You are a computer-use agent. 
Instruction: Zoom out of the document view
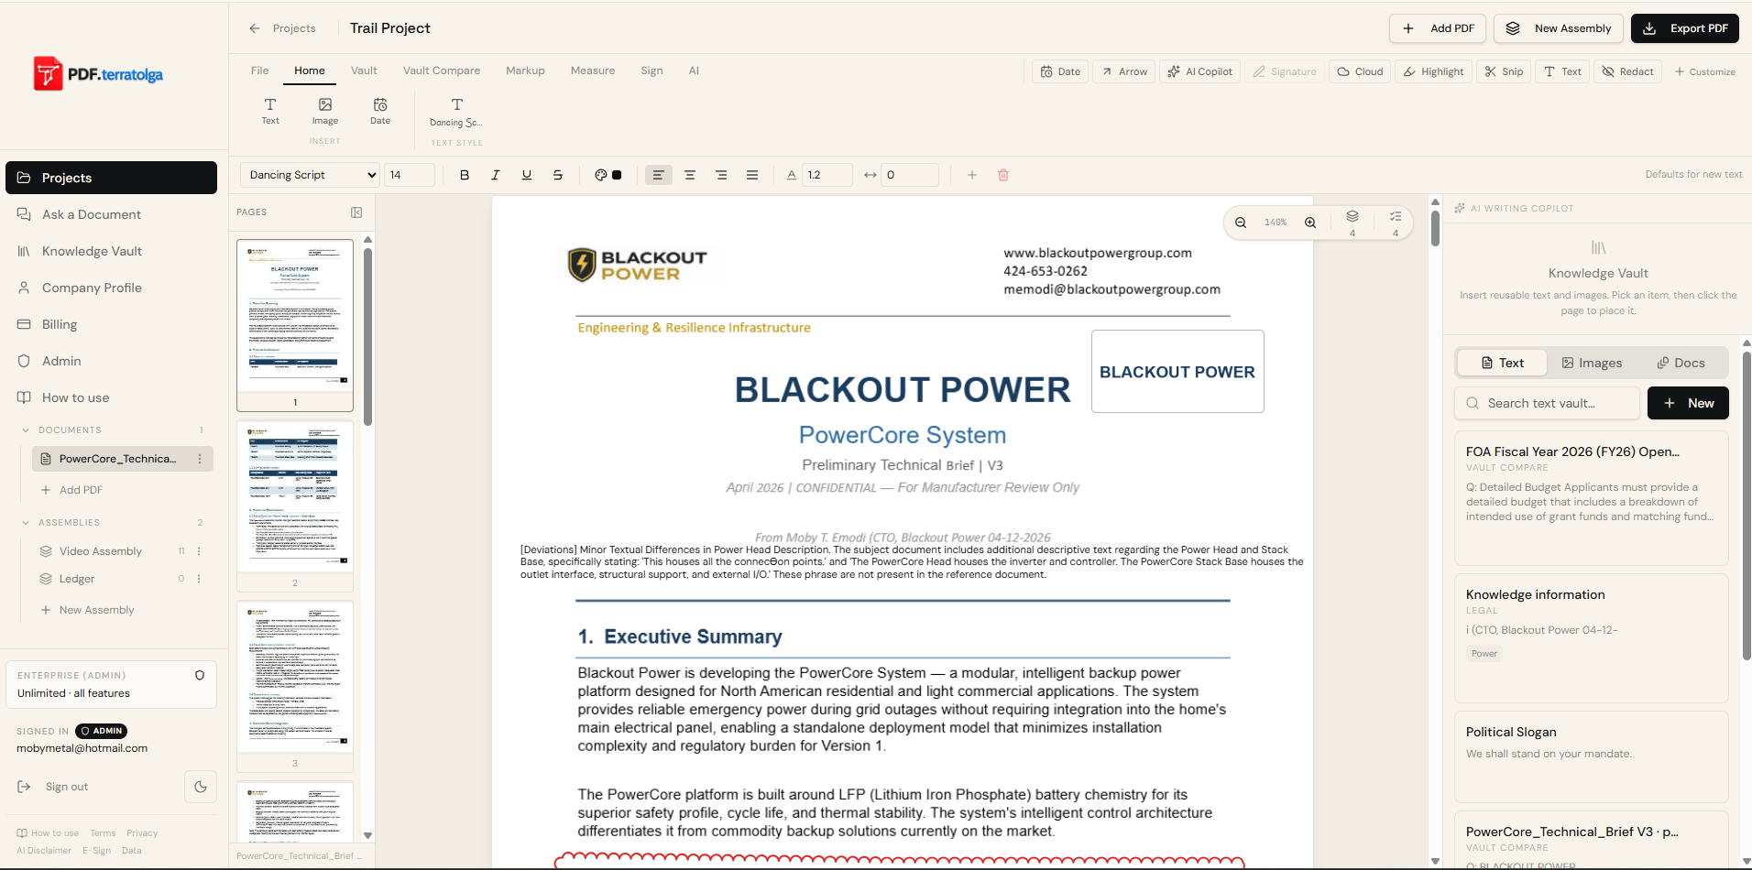(1241, 223)
